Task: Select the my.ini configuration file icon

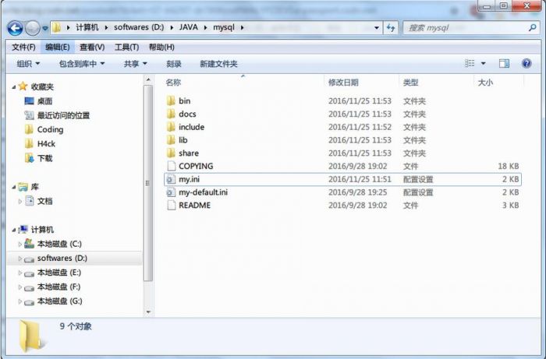Action: coord(171,179)
